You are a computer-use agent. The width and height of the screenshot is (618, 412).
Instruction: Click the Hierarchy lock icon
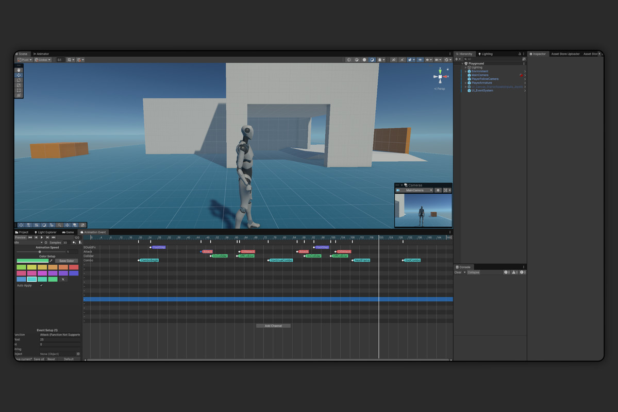[520, 54]
